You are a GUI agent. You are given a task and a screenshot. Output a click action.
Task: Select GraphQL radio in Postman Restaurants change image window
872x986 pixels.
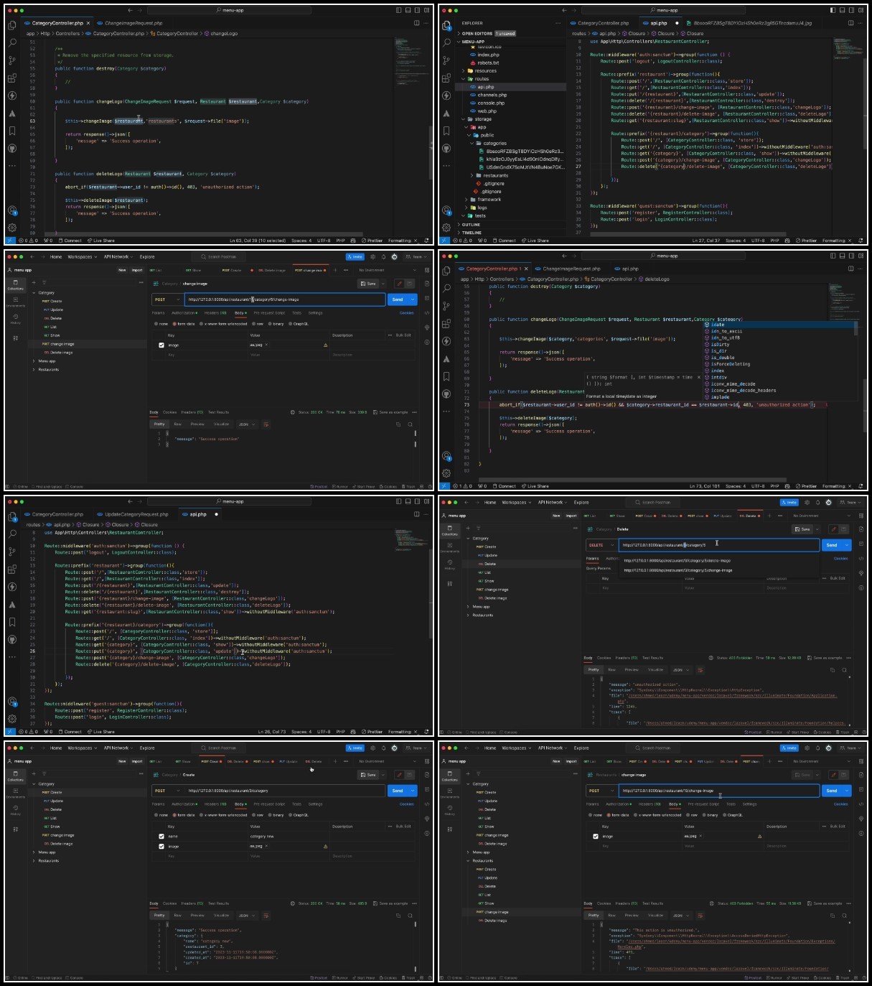coord(724,815)
